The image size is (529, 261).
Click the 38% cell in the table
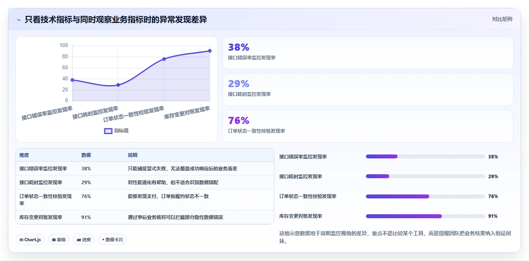(86, 169)
